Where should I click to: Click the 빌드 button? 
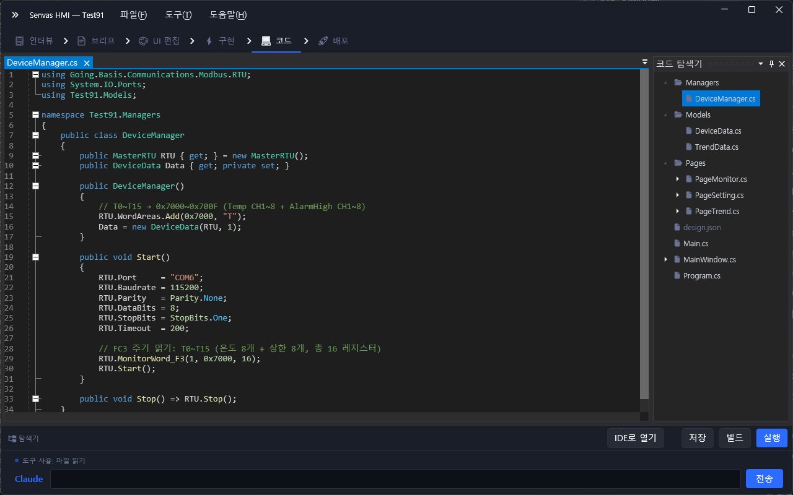tap(735, 438)
